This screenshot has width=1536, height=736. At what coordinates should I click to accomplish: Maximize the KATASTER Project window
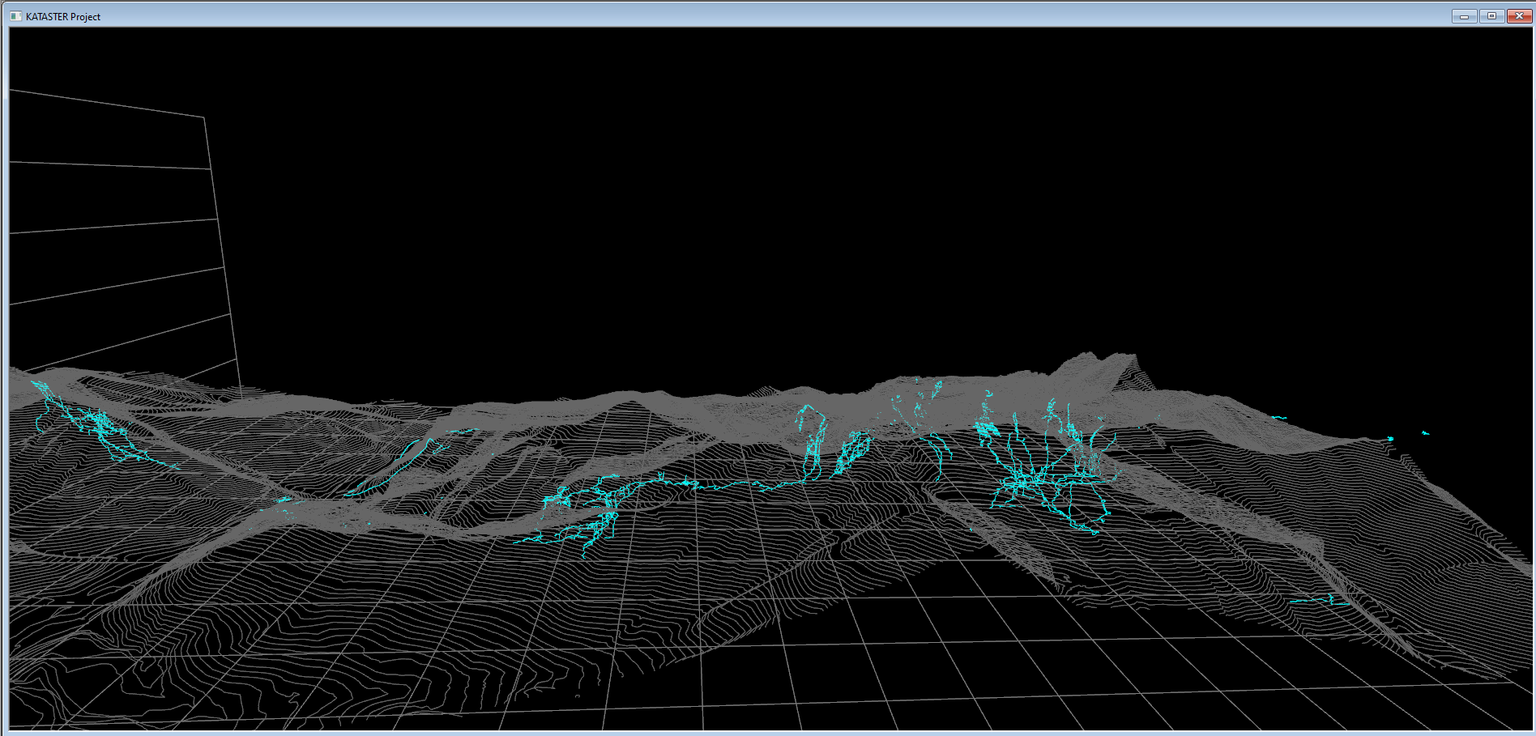(x=1491, y=16)
